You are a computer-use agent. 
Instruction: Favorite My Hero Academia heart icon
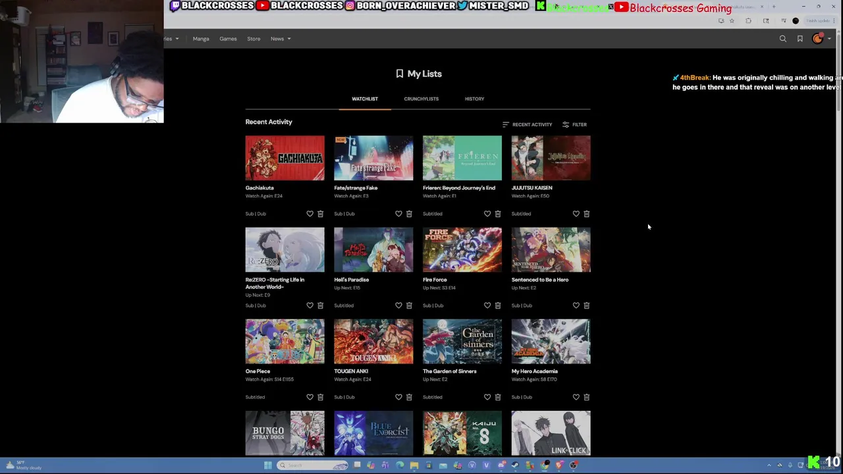[x=576, y=397]
